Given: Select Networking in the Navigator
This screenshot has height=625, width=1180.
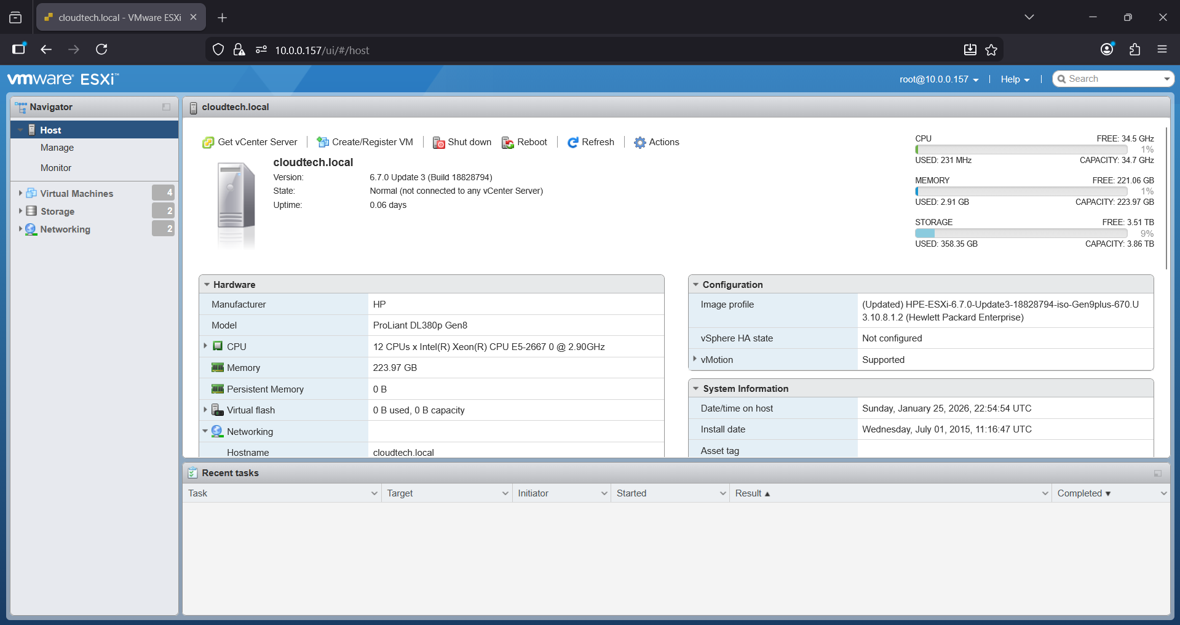Looking at the screenshot, I should [65, 229].
